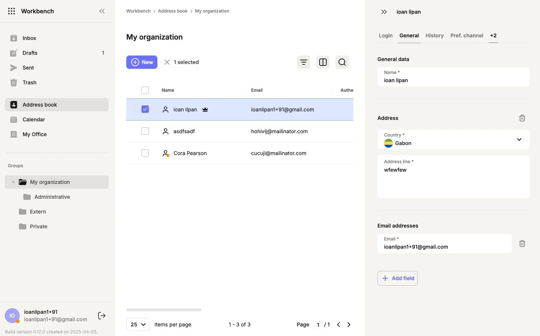This screenshot has width=540, height=336.
Task: Open the Private folder in Groups
Action: coord(39,226)
